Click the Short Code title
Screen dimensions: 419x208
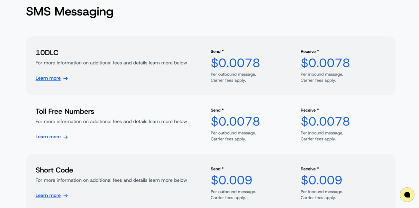coord(54,170)
